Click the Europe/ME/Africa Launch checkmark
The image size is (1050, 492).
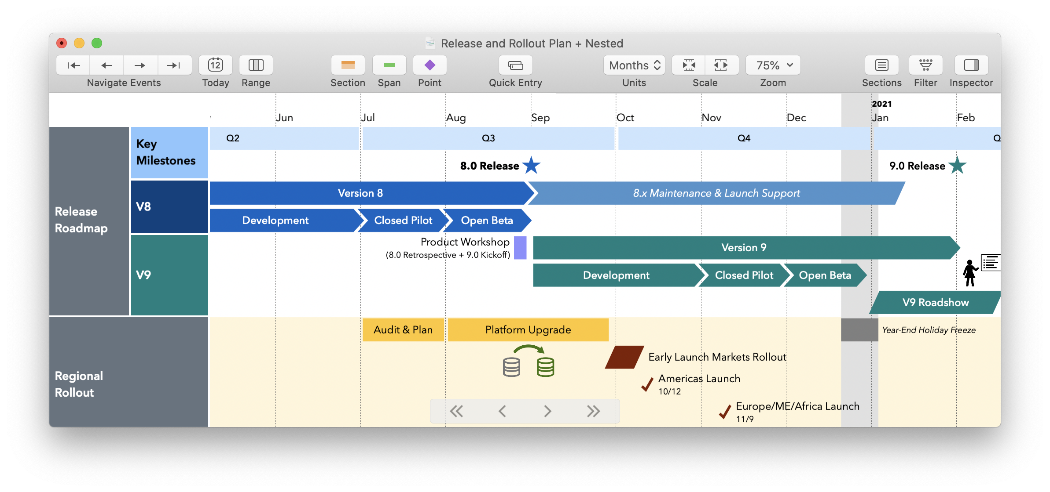pos(725,412)
